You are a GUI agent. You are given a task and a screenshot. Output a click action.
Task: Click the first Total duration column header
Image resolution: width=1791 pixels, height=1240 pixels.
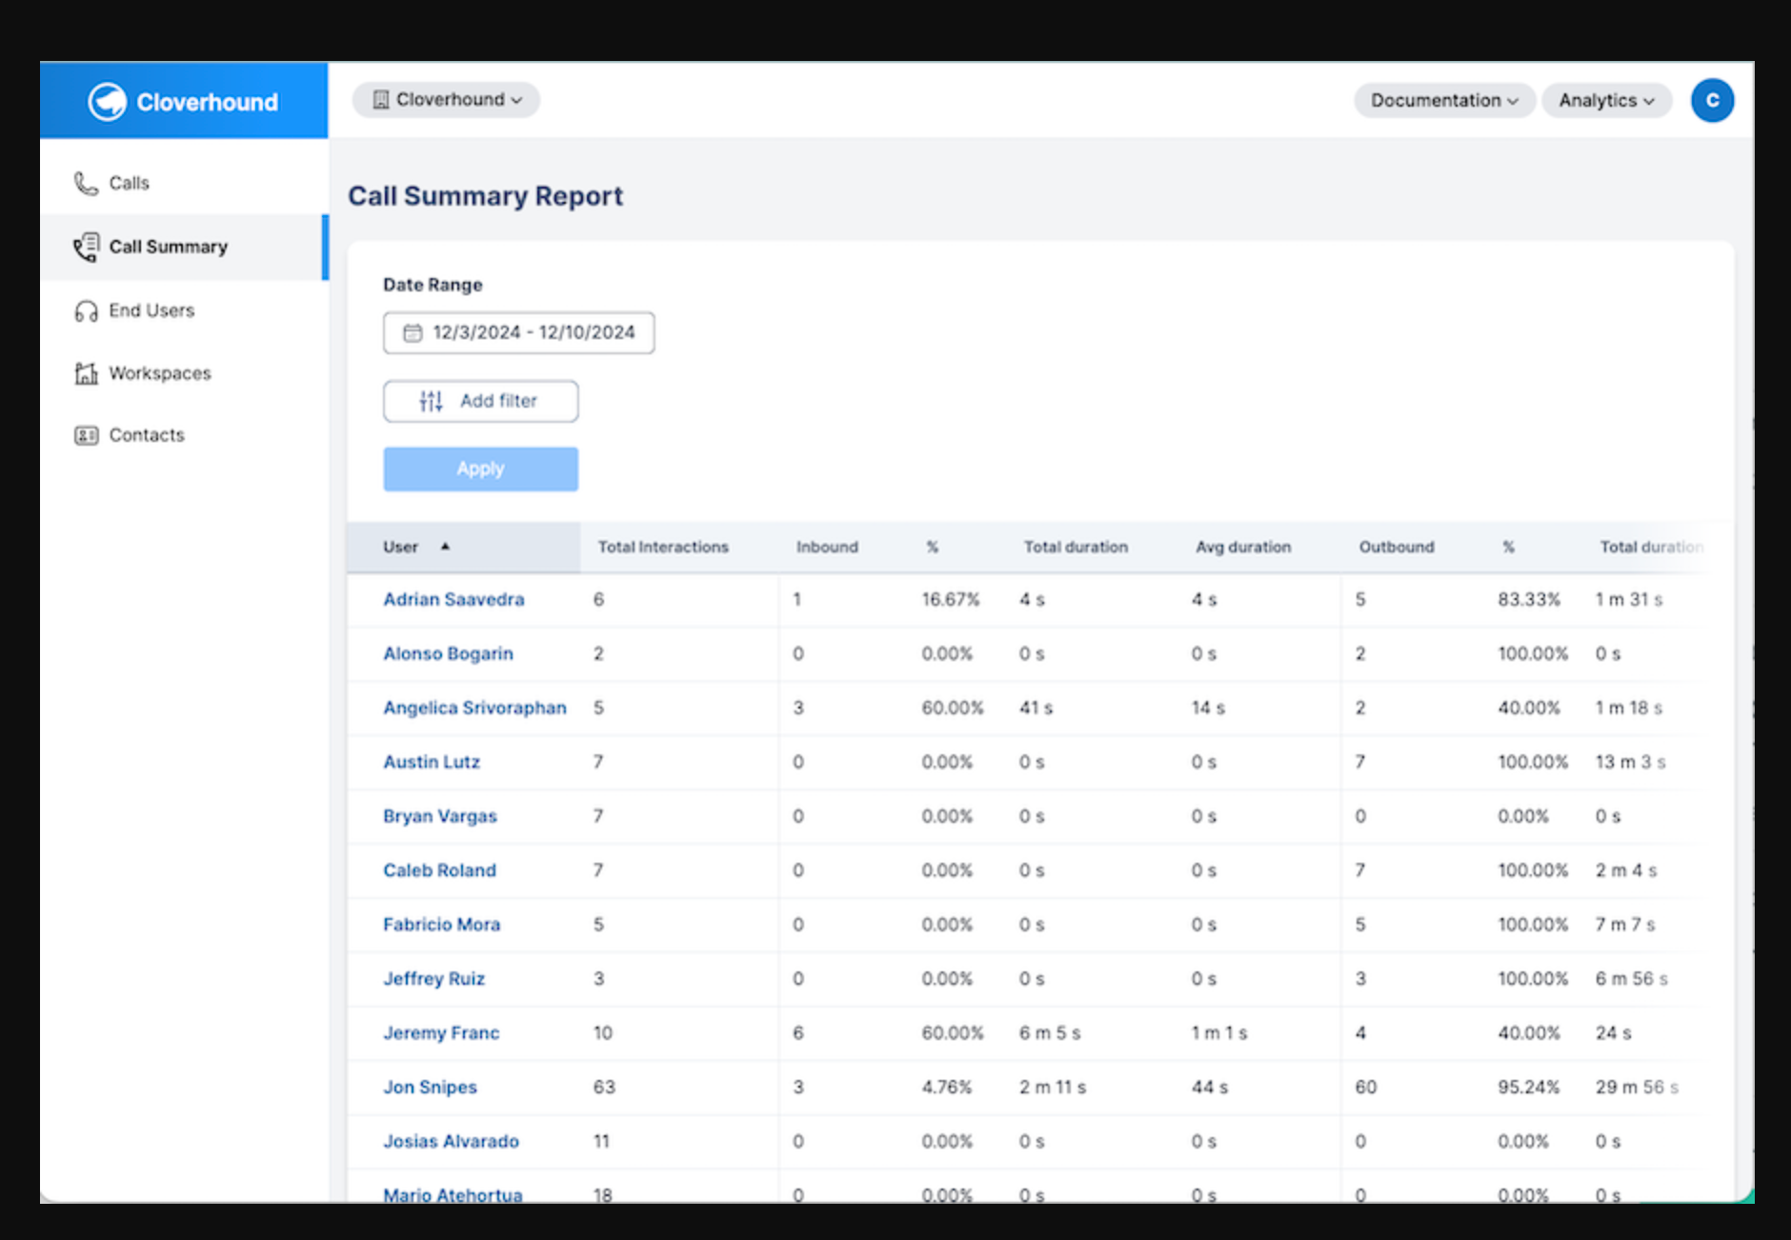click(1076, 547)
